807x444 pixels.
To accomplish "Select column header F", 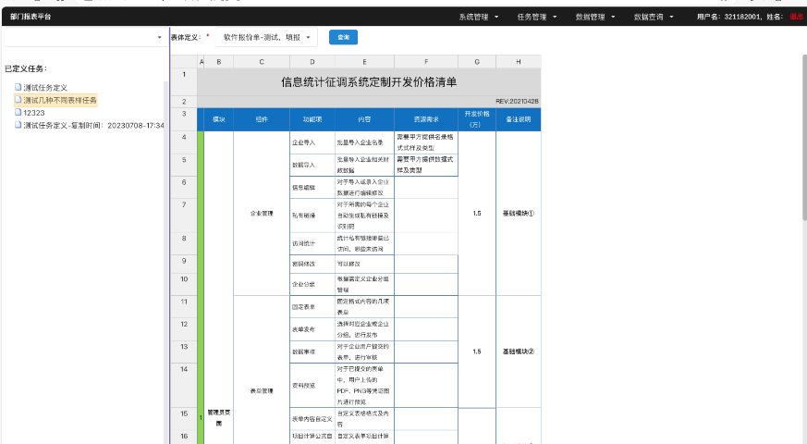I will [426, 62].
